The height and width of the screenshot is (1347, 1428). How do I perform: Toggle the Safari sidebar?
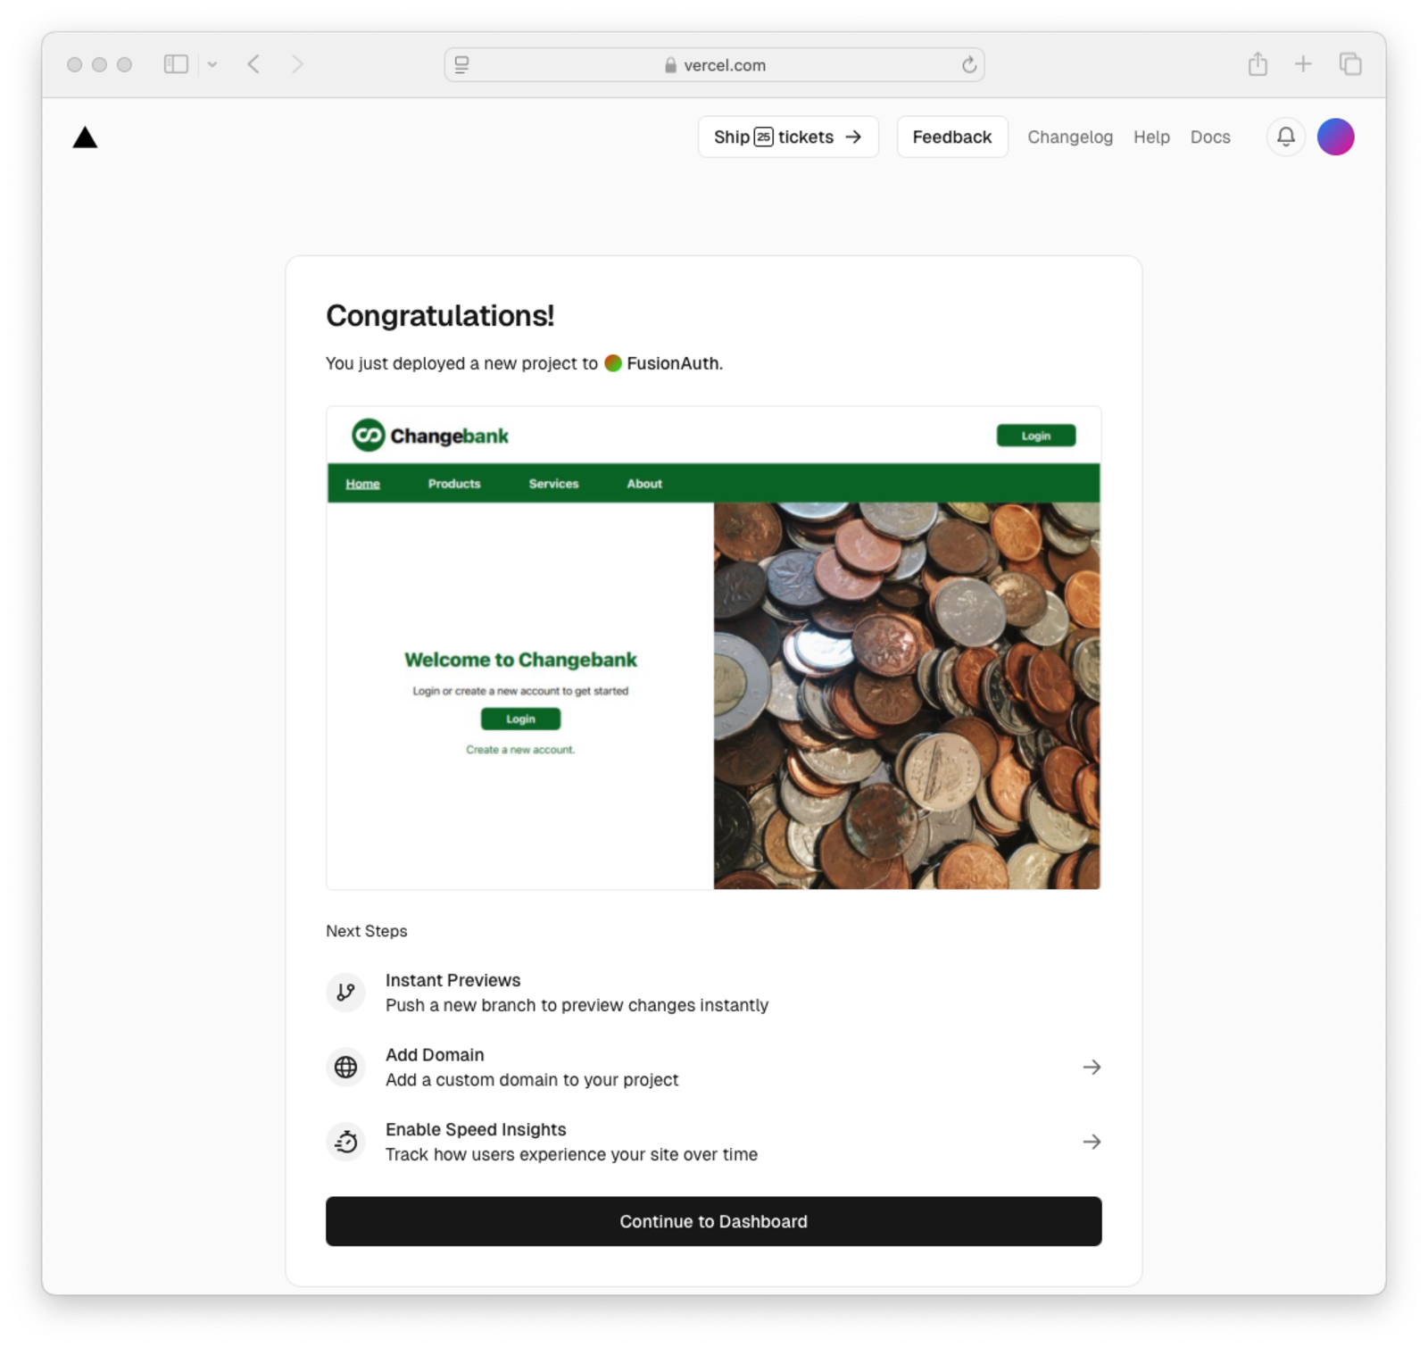175,64
